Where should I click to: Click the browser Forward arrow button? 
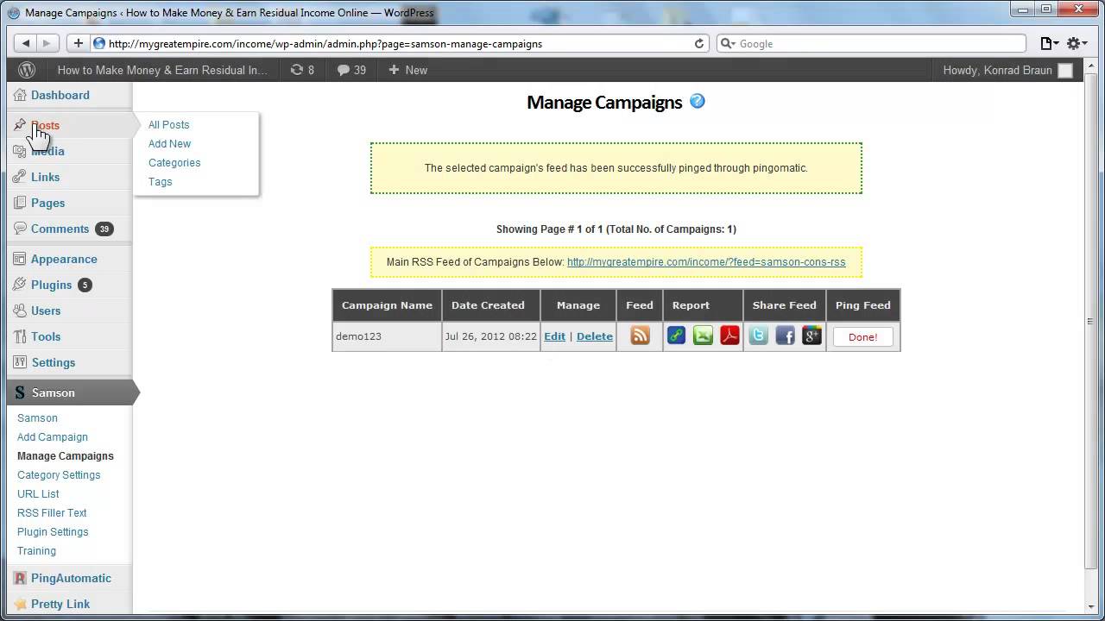(47, 43)
